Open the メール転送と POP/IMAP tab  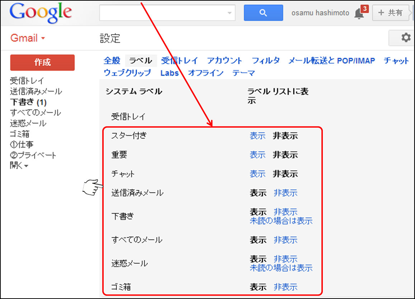(331, 61)
